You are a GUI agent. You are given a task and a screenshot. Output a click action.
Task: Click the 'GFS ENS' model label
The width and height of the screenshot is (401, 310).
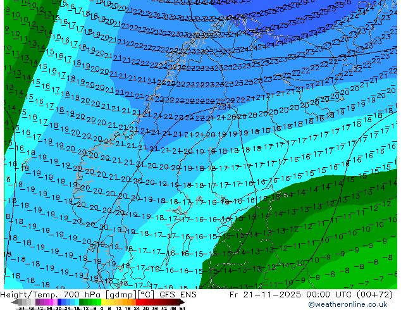pyautogui.click(x=178, y=295)
